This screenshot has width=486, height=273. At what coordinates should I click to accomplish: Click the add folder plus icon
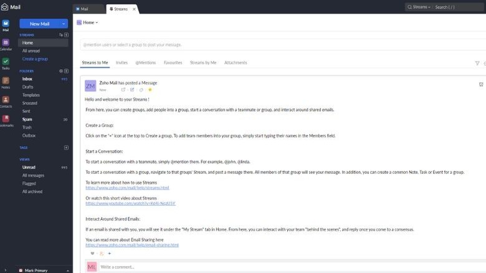[x=67, y=71]
